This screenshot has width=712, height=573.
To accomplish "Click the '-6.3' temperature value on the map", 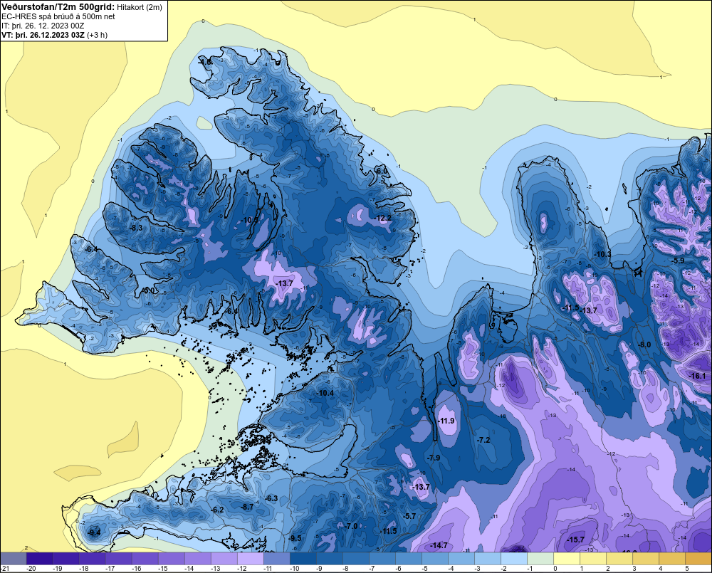I will tap(271, 498).
